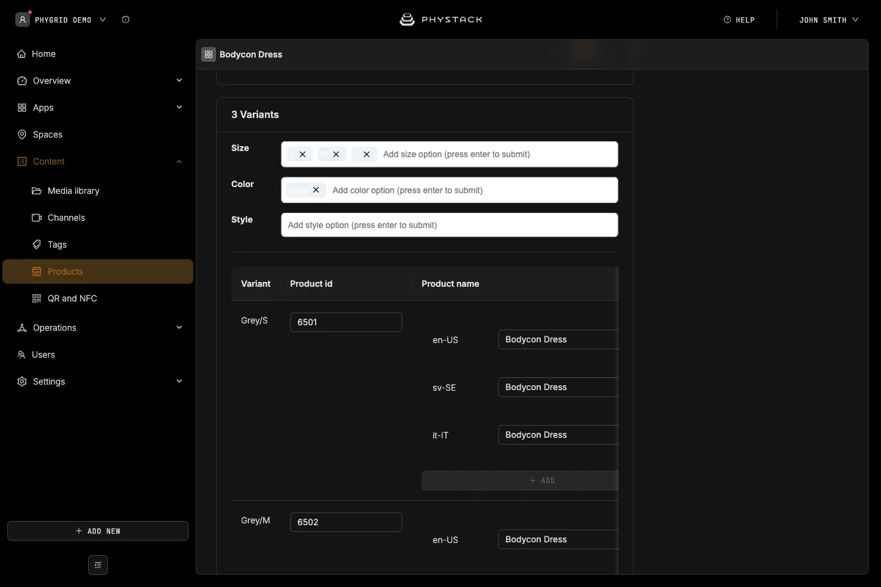Click the Channels icon
This screenshot has width=881, height=587.
pyautogui.click(x=37, y=218)
